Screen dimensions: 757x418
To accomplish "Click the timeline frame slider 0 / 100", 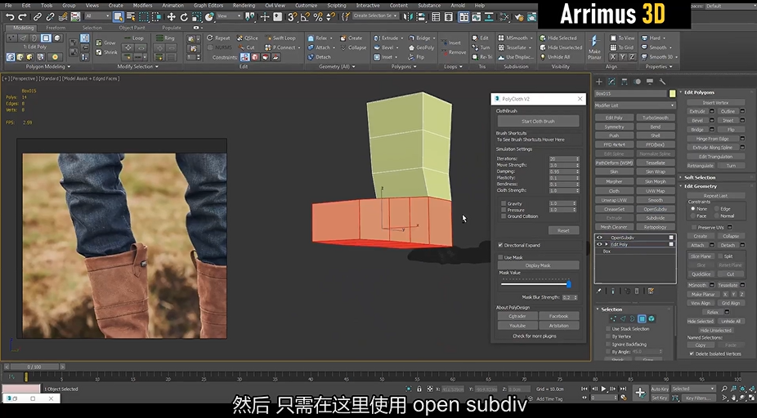I will pyautogui.click(x=34, y=367).
